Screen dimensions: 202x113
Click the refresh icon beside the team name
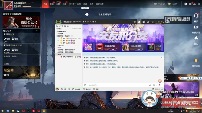click(x=87, y=15)
